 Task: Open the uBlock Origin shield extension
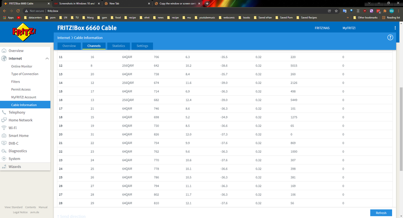(365, 11)
